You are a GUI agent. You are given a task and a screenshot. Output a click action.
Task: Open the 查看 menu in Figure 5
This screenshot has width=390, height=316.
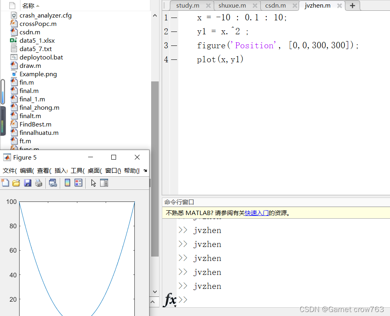[44, 171]
